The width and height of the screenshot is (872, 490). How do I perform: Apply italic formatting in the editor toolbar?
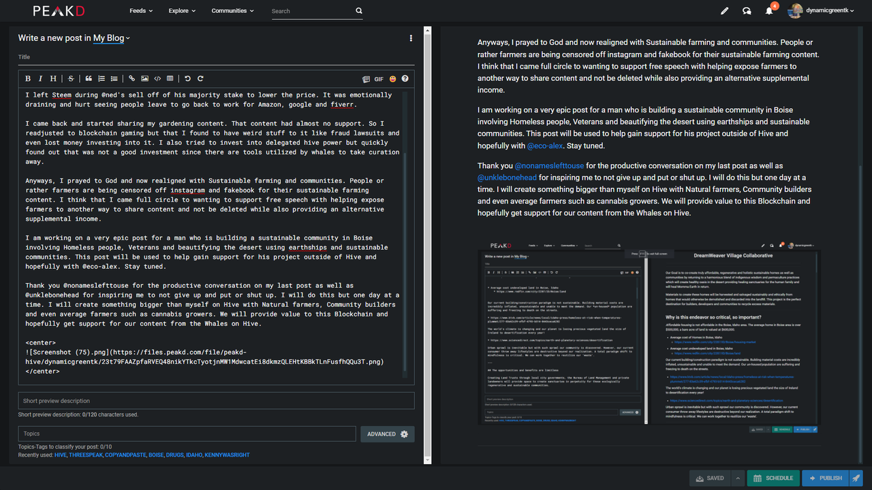40,79
